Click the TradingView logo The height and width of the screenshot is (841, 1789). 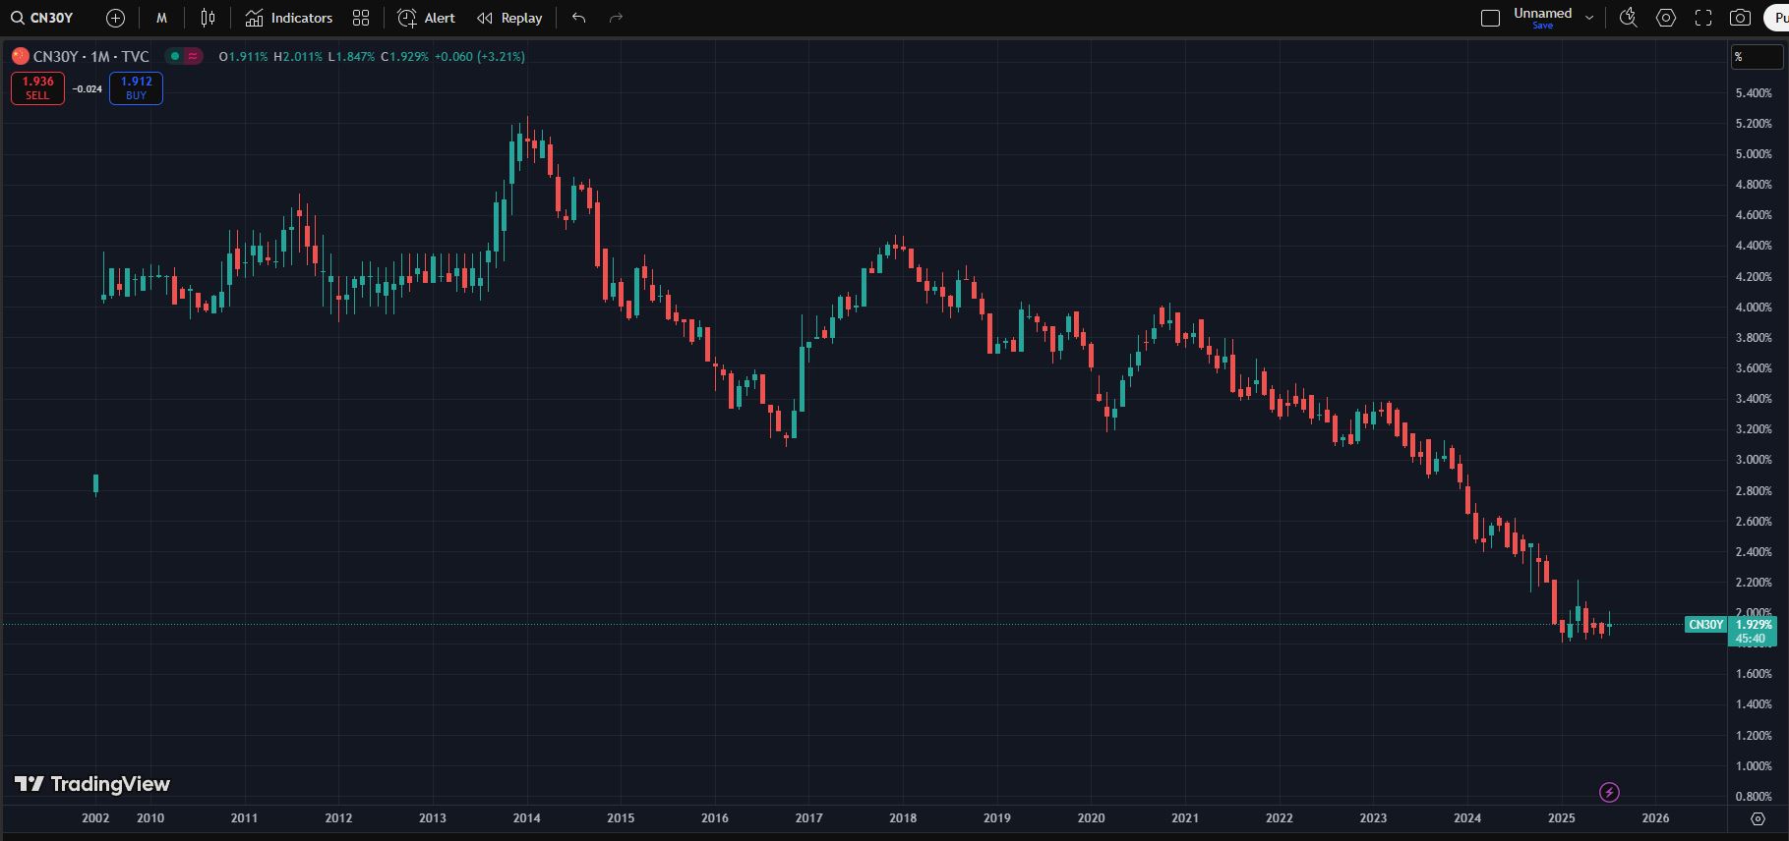(x=92, y=783)
